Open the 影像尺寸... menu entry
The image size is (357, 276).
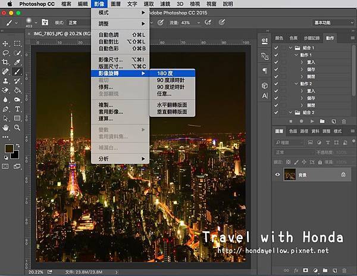(120, 60)
